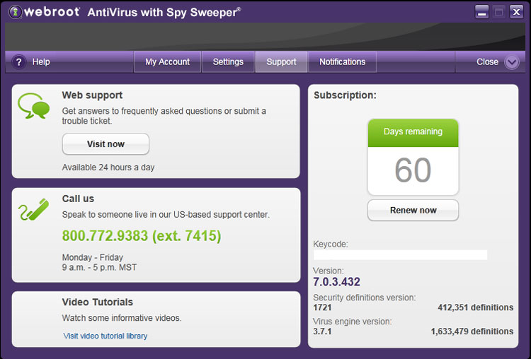This screenshot has height=359, width=531.
Task: Click the Help question mark icon
Action: (x=18, y=62)
